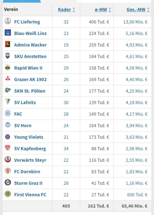Open the Vorwärts Steyr club page
The height and width of the screenshot is (215, 154).
(30, 160)
